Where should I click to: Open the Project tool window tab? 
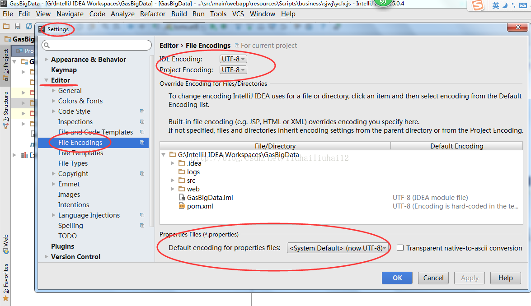pyautogui.click(x=5, y=63)
